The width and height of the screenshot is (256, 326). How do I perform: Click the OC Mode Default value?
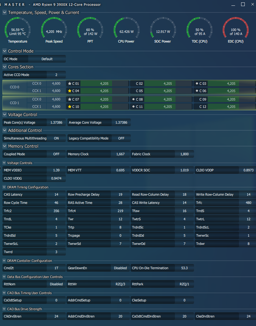coord(47,59)
